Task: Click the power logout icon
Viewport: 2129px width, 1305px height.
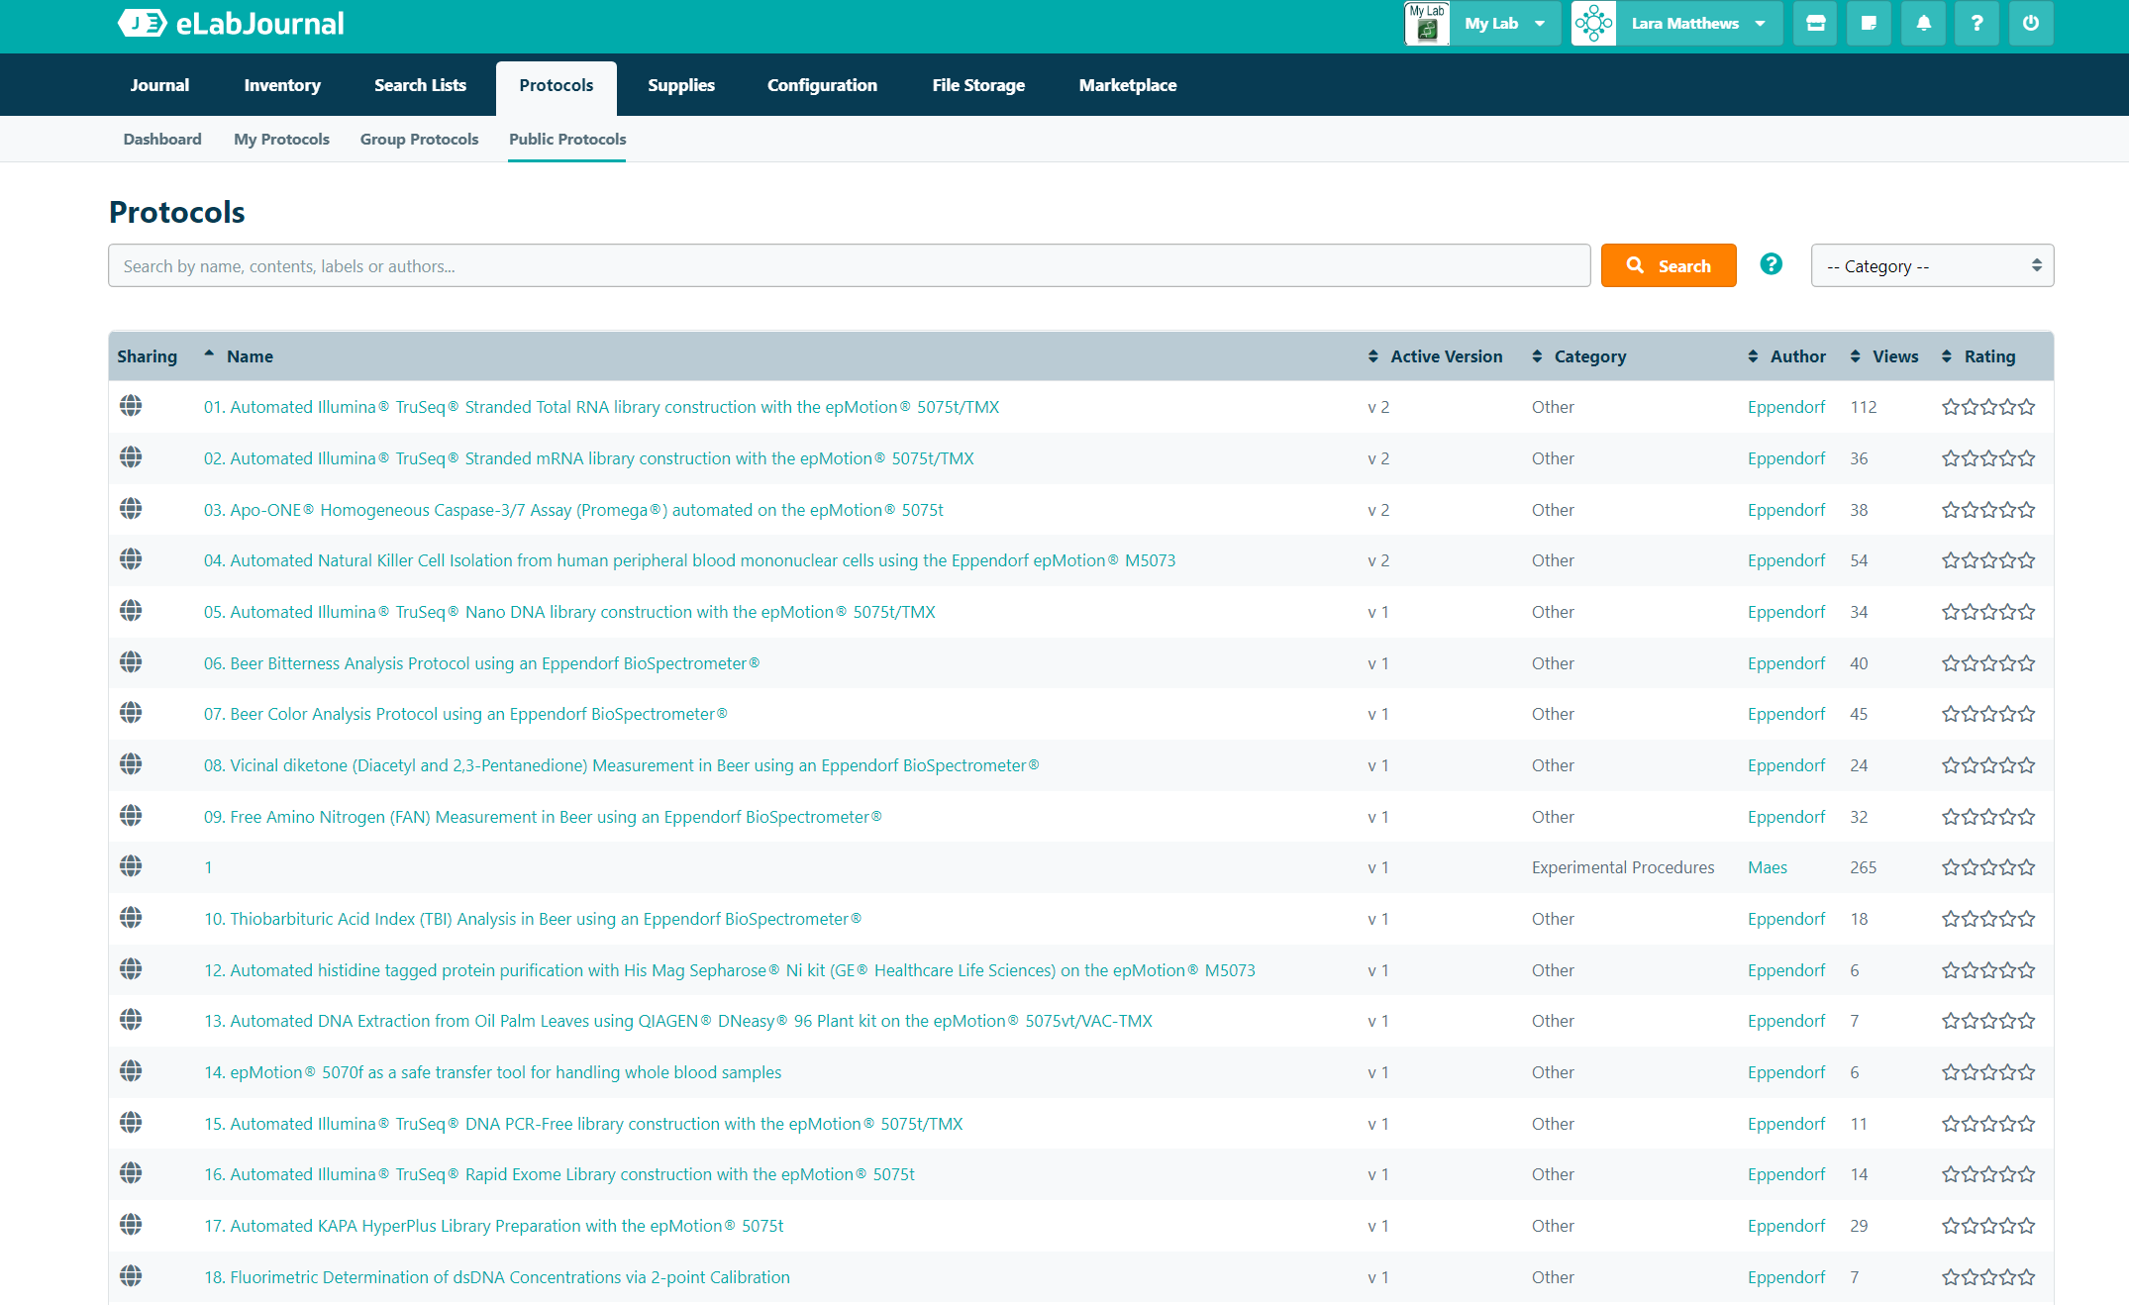Action: pyautogui.click(x=2031, y=23)
